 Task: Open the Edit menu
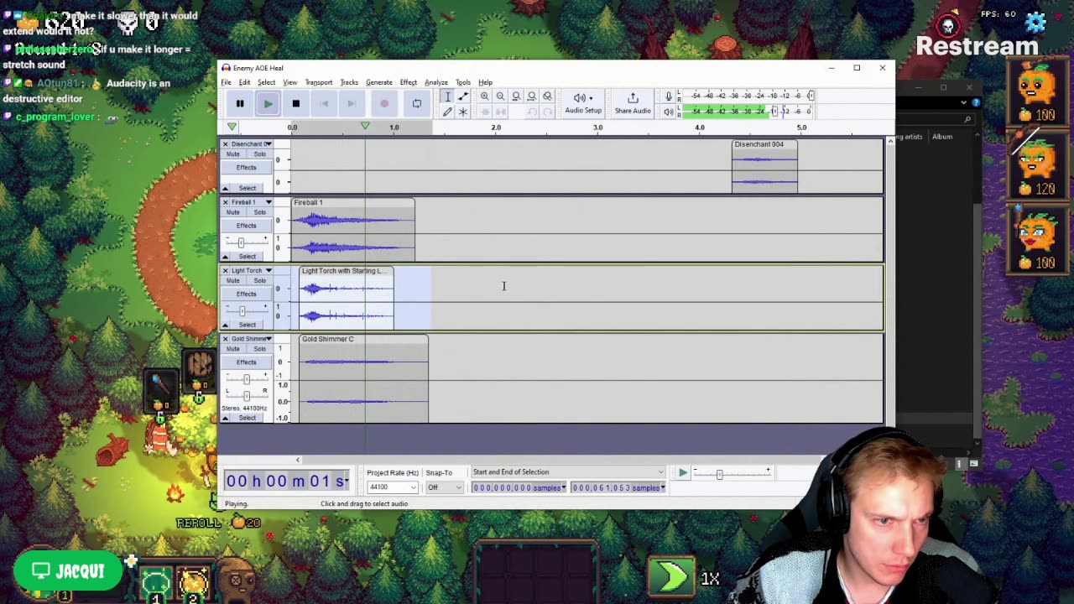(x=244, y=82)
